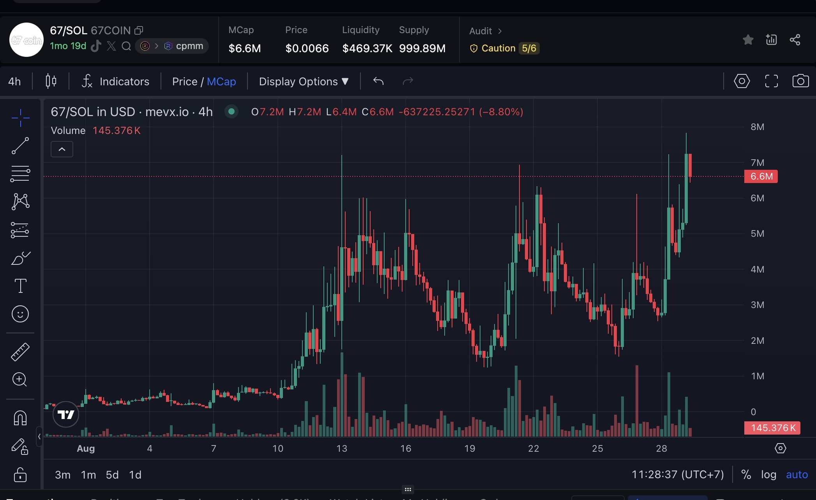Toggle auto scale mode

(797, 474)
